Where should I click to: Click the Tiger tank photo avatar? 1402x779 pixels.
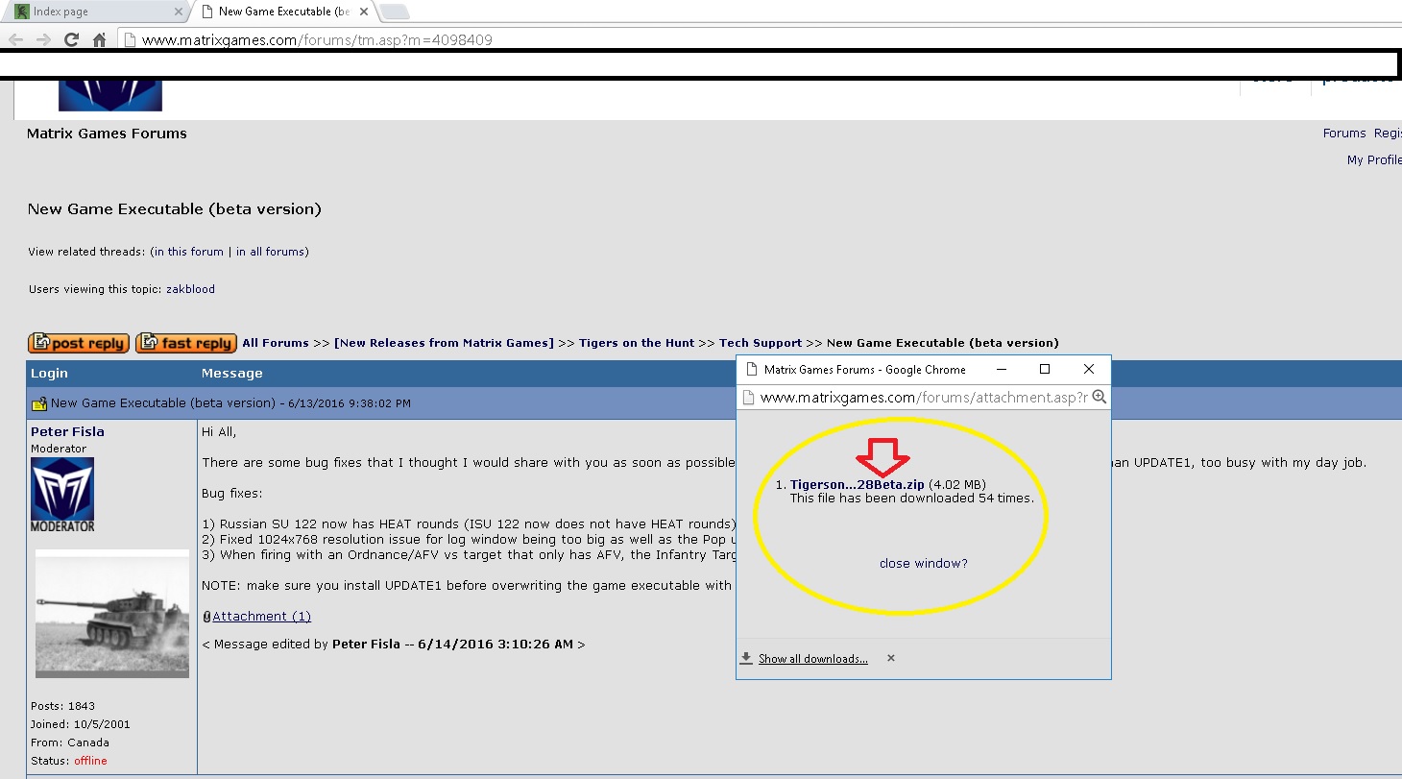pos(112,614)
